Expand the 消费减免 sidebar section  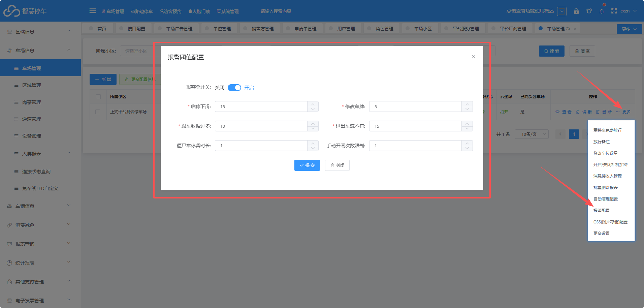(40, 225)
